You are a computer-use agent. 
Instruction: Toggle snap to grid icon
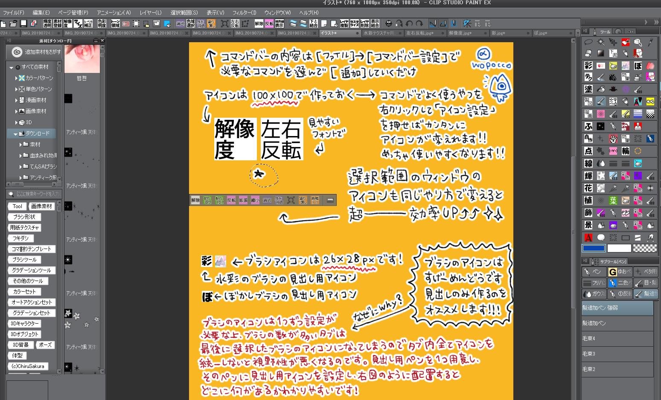(x=454, y=23)
